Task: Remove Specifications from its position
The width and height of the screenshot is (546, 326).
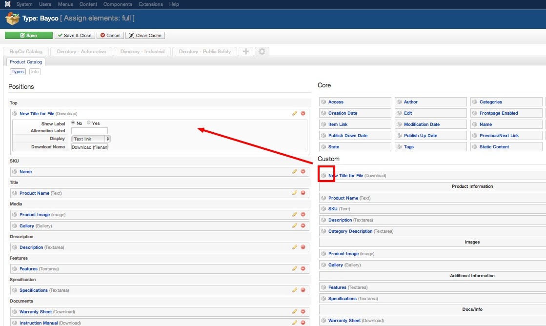Action: (x=303, y=290)
